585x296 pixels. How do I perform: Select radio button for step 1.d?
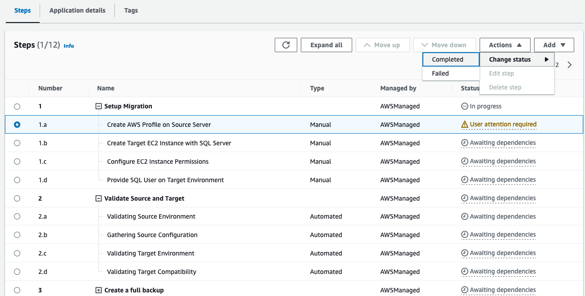coord(17,180)
